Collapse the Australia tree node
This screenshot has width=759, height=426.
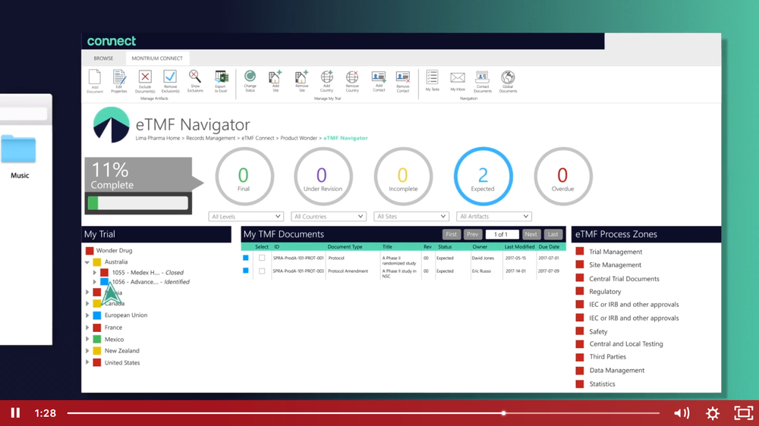(x=87, y=262)
